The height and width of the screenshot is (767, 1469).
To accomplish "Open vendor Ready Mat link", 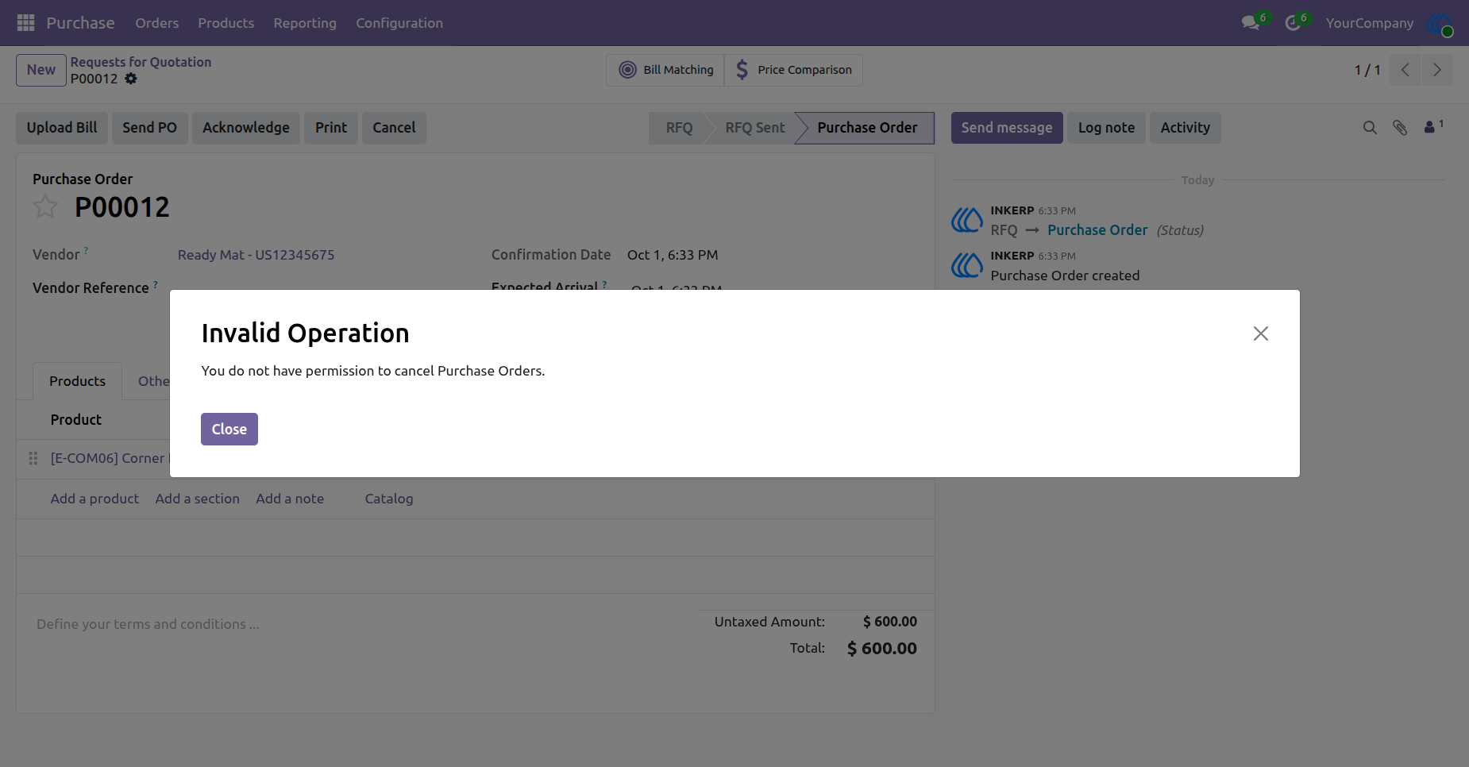I will tap(256, 255).
